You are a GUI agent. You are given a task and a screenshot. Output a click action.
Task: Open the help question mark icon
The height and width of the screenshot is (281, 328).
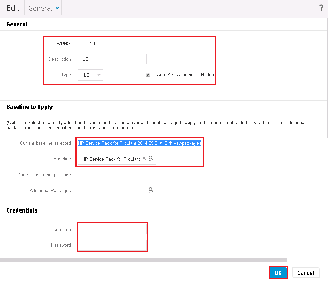(x=321, y=8)
